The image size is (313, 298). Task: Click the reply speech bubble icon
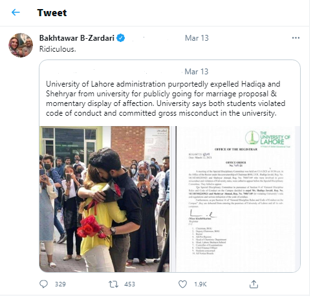[43, 284]
